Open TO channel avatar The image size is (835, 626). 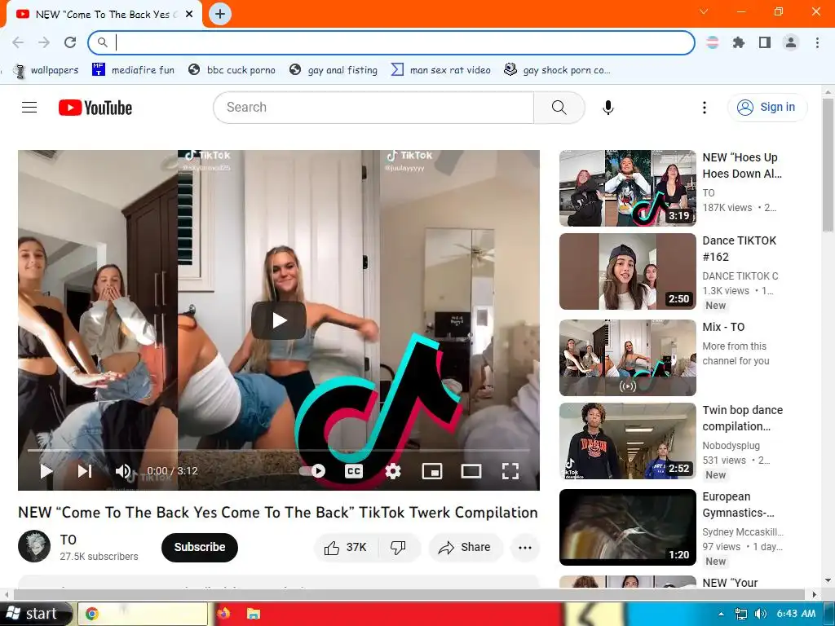(34, 546)
